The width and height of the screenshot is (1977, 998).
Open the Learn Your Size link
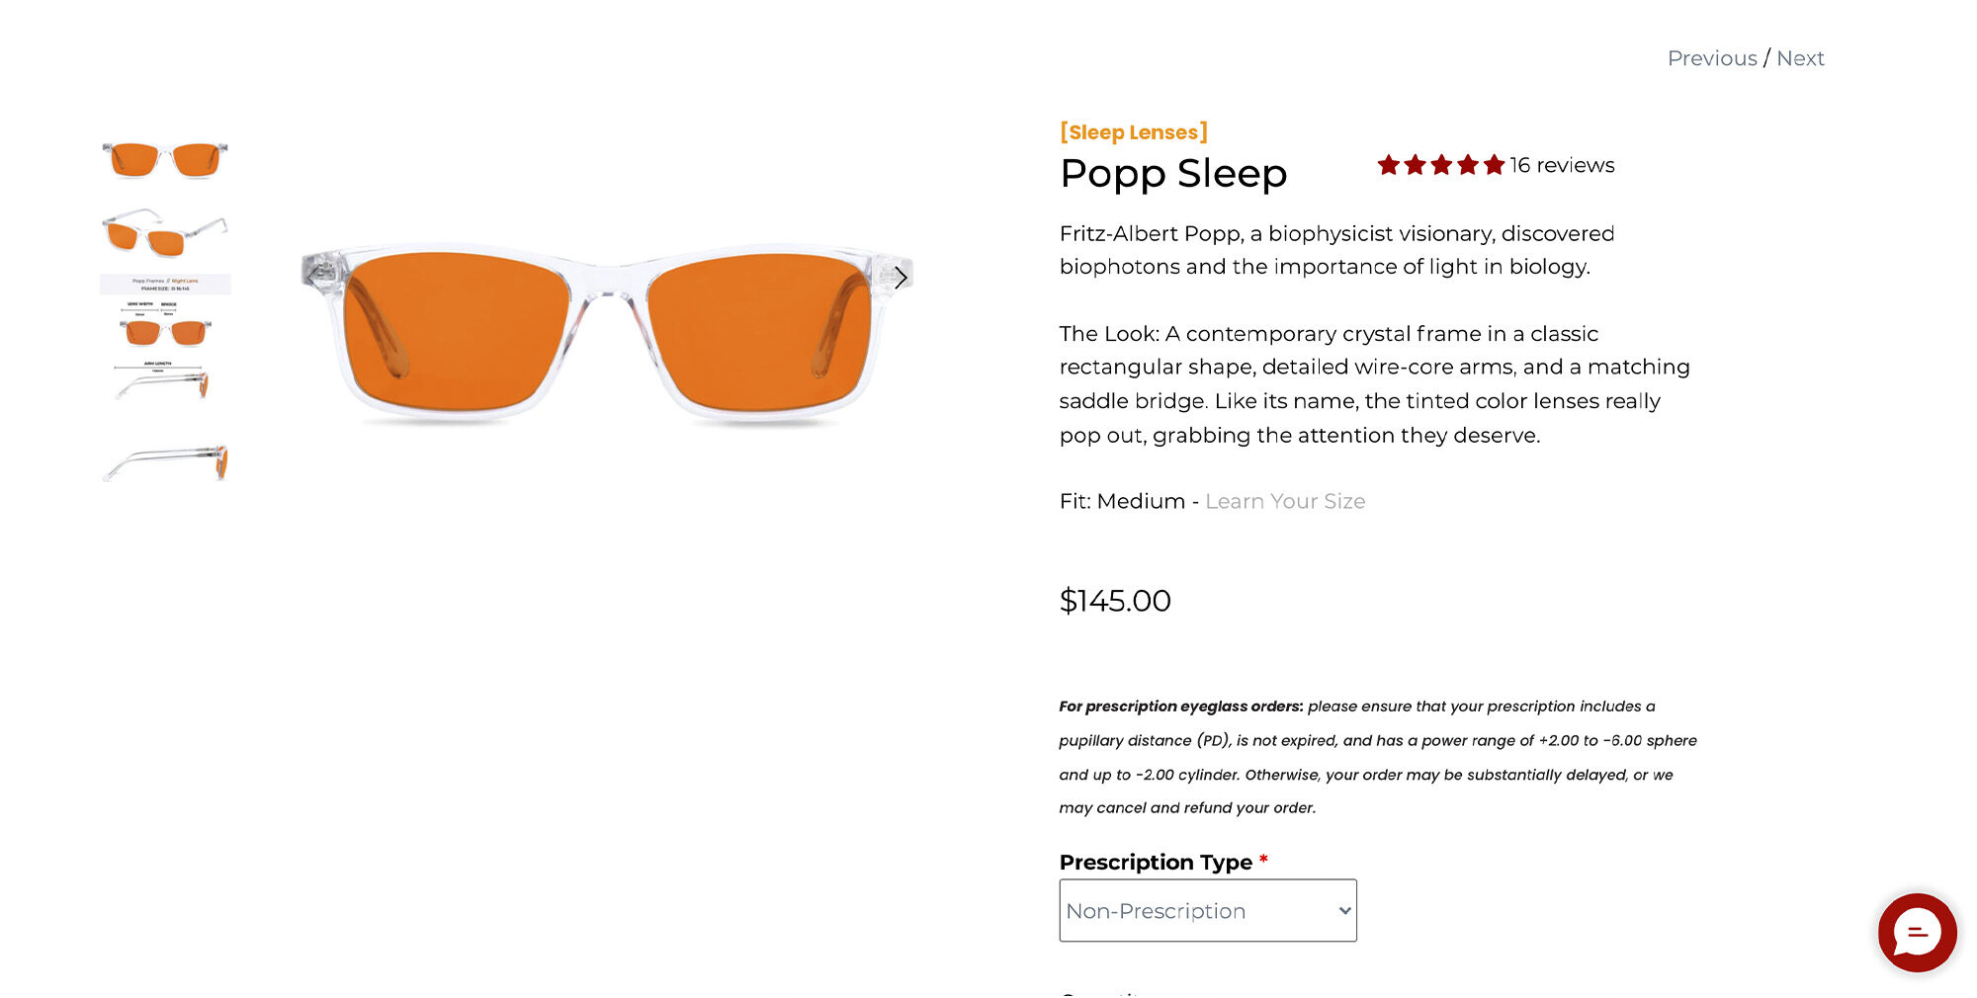click(1284, 501)
